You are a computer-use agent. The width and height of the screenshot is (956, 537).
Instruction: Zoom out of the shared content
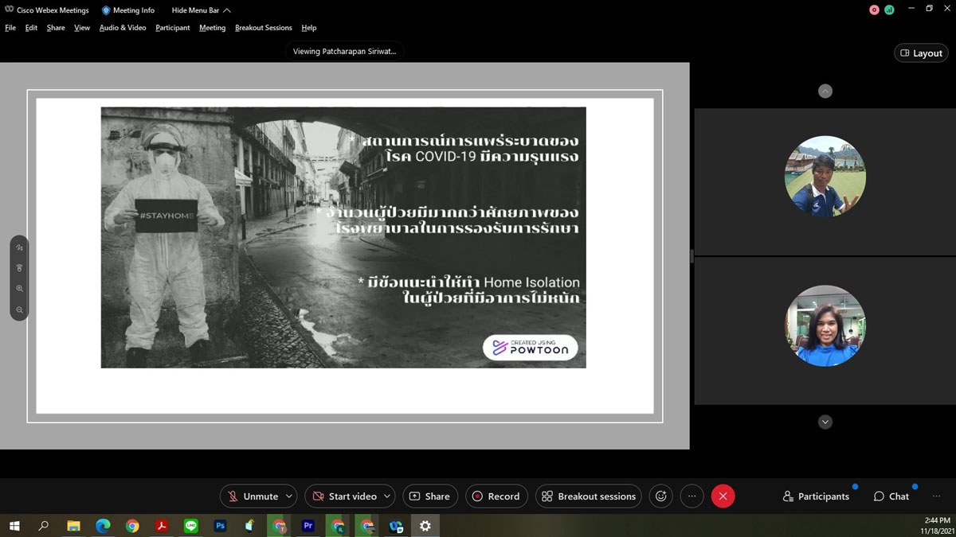(x=19, y=309)
